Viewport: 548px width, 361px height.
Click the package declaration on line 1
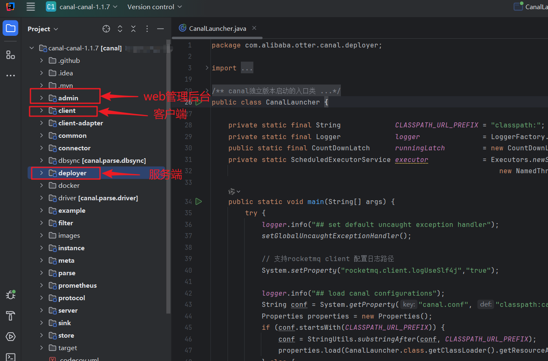click(x=297, y=45)
